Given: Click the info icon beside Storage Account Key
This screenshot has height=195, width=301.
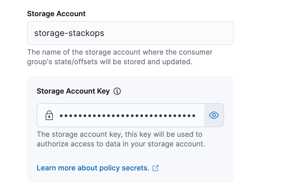Looking at the screenshot, I should (x=117, y=91).
